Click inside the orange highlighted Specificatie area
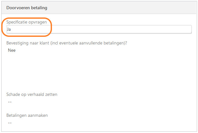 [x=27, y=27]
